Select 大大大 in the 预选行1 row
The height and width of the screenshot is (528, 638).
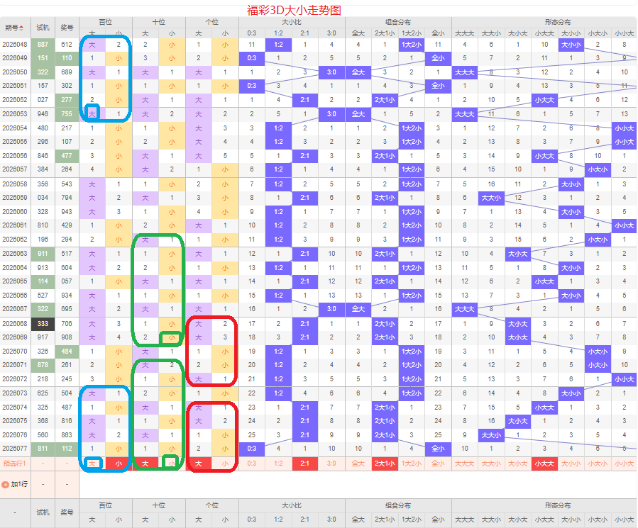(465, 464)
